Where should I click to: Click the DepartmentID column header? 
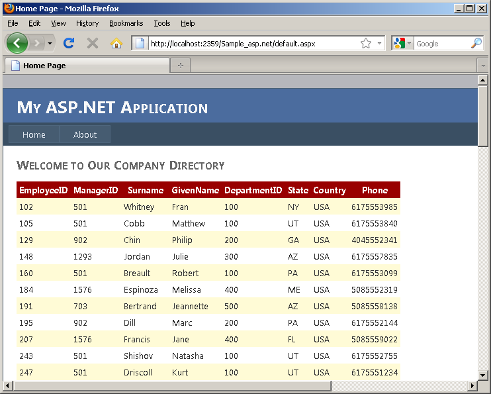(x=253, y=190)
